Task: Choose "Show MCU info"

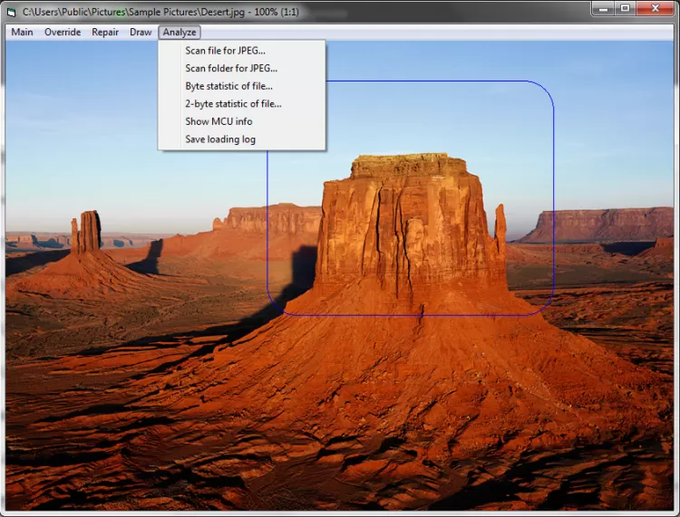Action: click(x=219, y=121)
